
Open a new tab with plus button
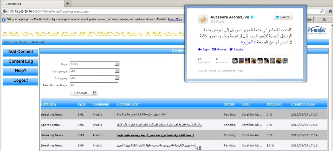tap(67, 3)
